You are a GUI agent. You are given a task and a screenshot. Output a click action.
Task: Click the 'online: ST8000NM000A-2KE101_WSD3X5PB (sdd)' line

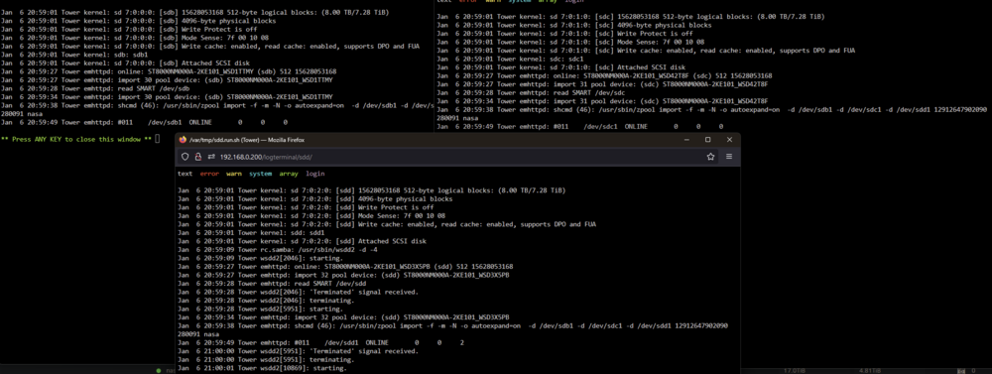(345, 267)
